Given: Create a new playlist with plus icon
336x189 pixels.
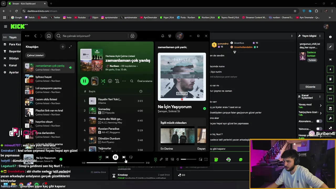Looking at the screenshot, I should coord(63,47).
